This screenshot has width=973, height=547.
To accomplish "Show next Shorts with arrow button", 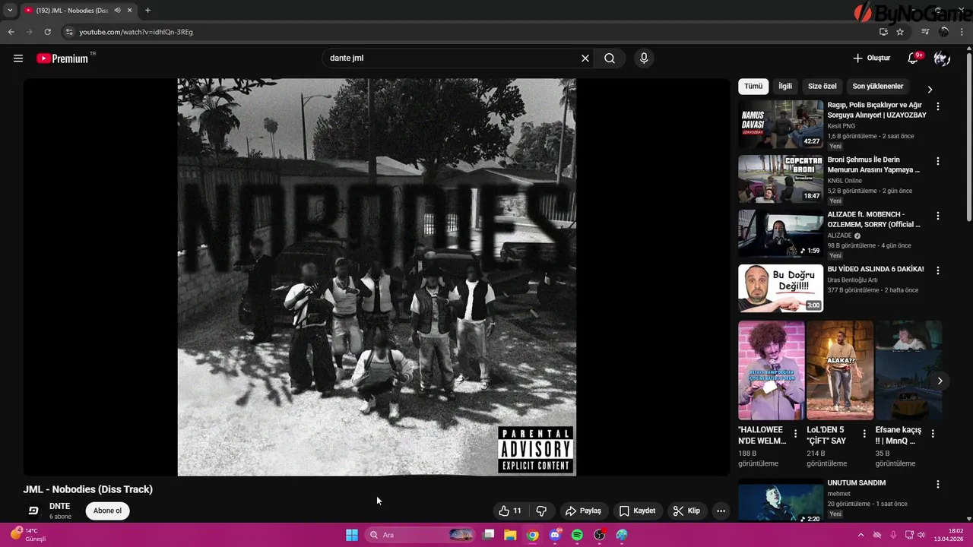I will tap(940, 381).
